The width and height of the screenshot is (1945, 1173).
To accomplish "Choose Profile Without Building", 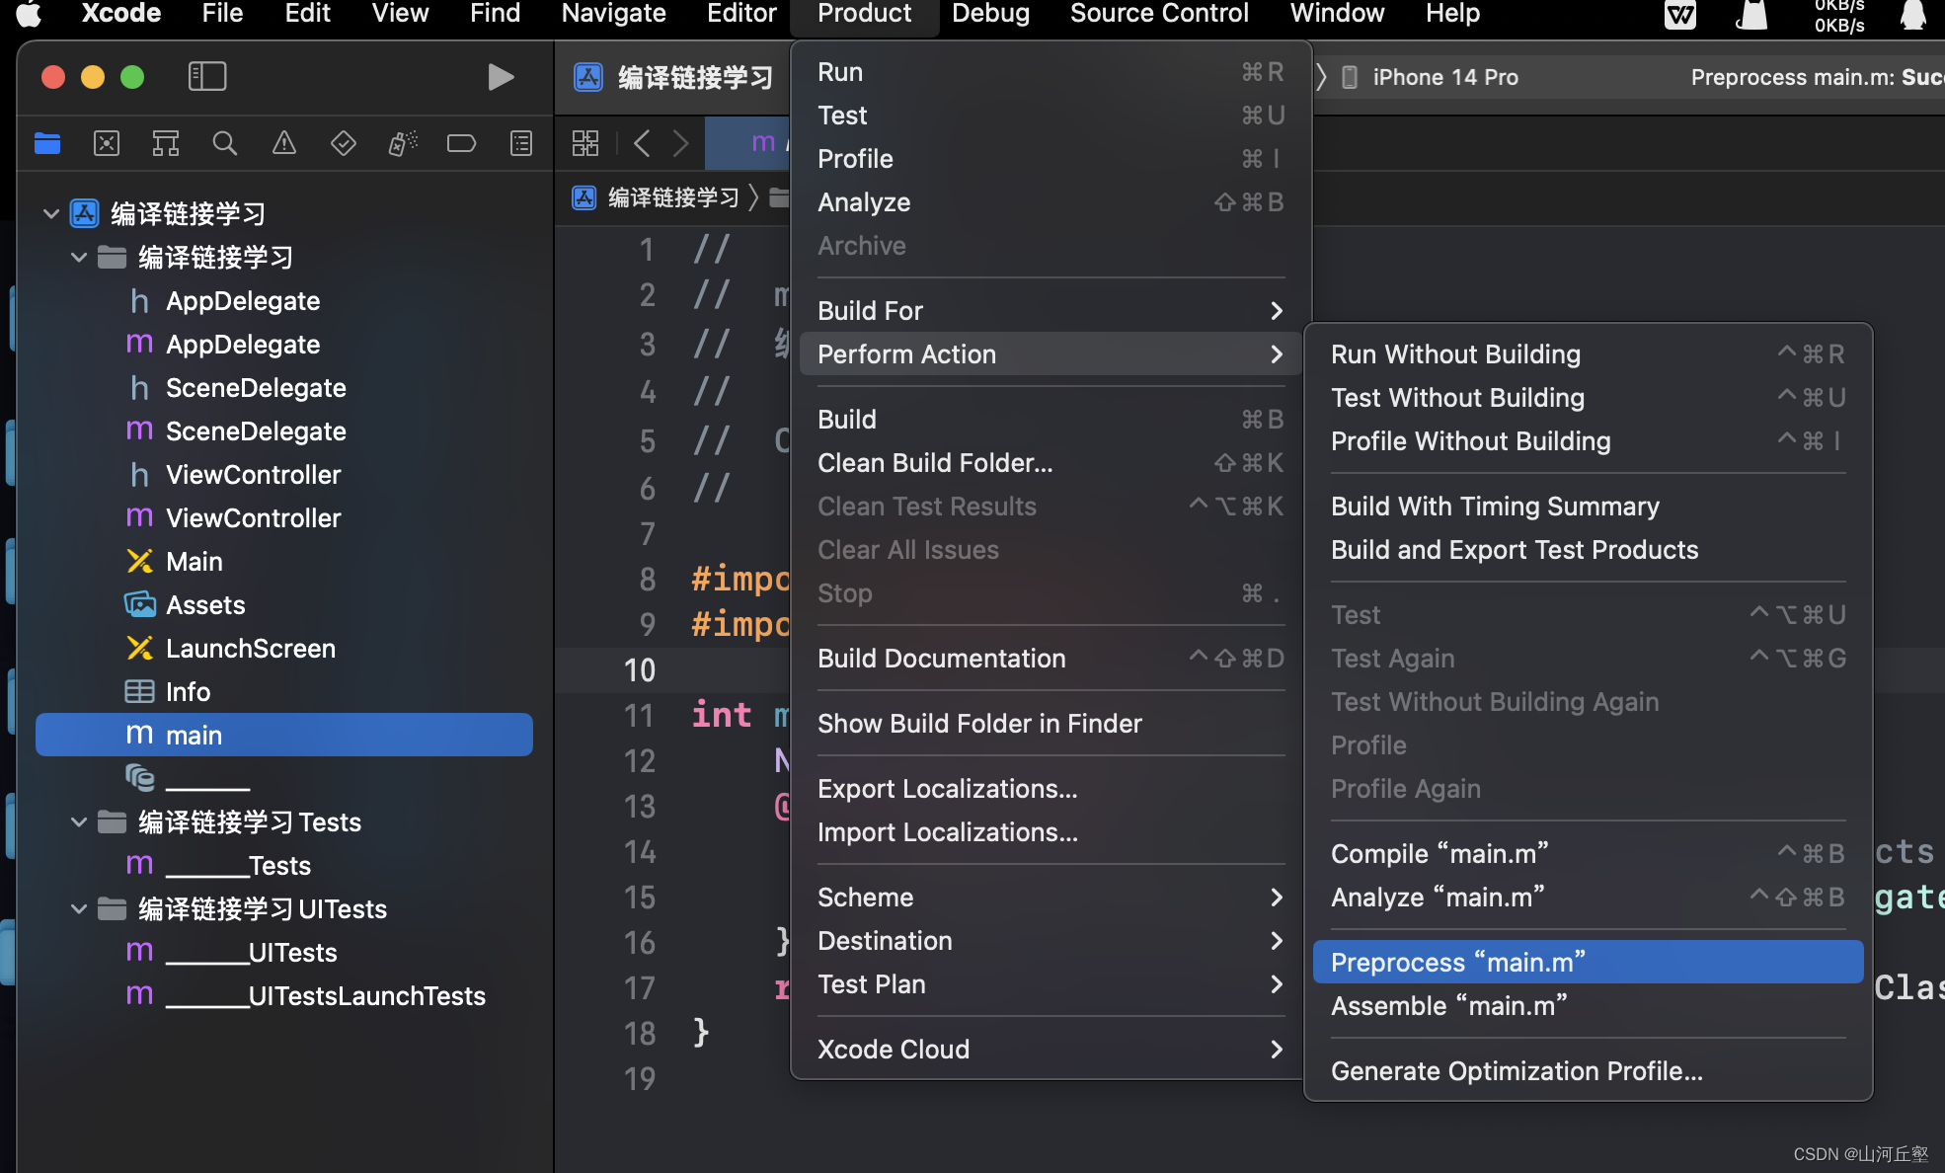I will (x=1588, y=440).
